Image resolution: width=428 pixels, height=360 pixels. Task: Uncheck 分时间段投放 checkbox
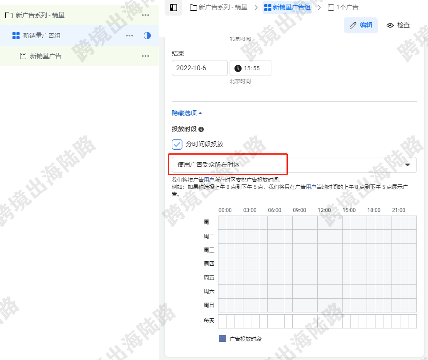point(177,144)
